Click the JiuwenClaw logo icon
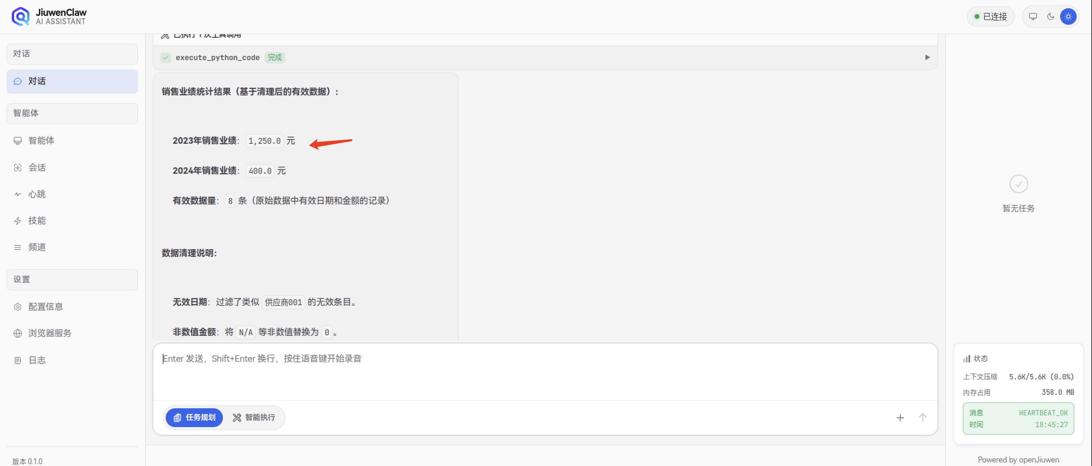Image resolution: width=1092 pixels, height=466 pixels. pyautogui.click(x=20, y=16)
